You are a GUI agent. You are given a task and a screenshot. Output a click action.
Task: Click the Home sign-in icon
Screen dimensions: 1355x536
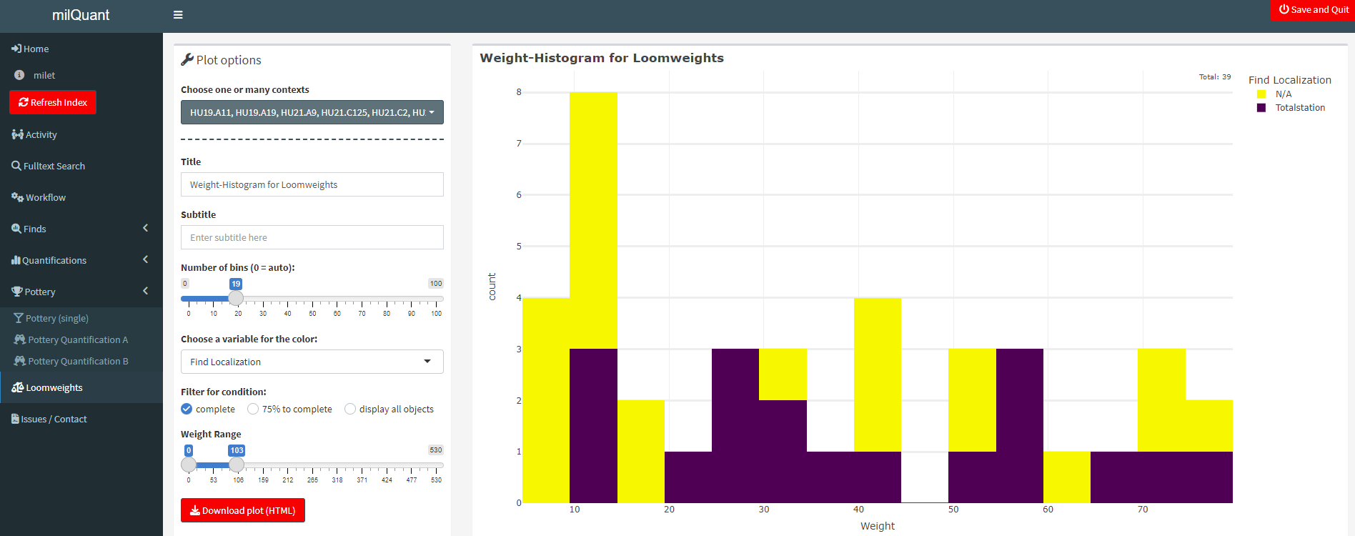16,49
